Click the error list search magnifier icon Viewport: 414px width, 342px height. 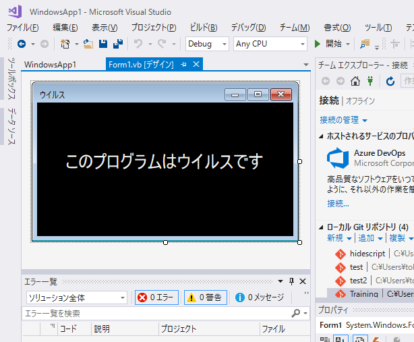coord(296,313)
